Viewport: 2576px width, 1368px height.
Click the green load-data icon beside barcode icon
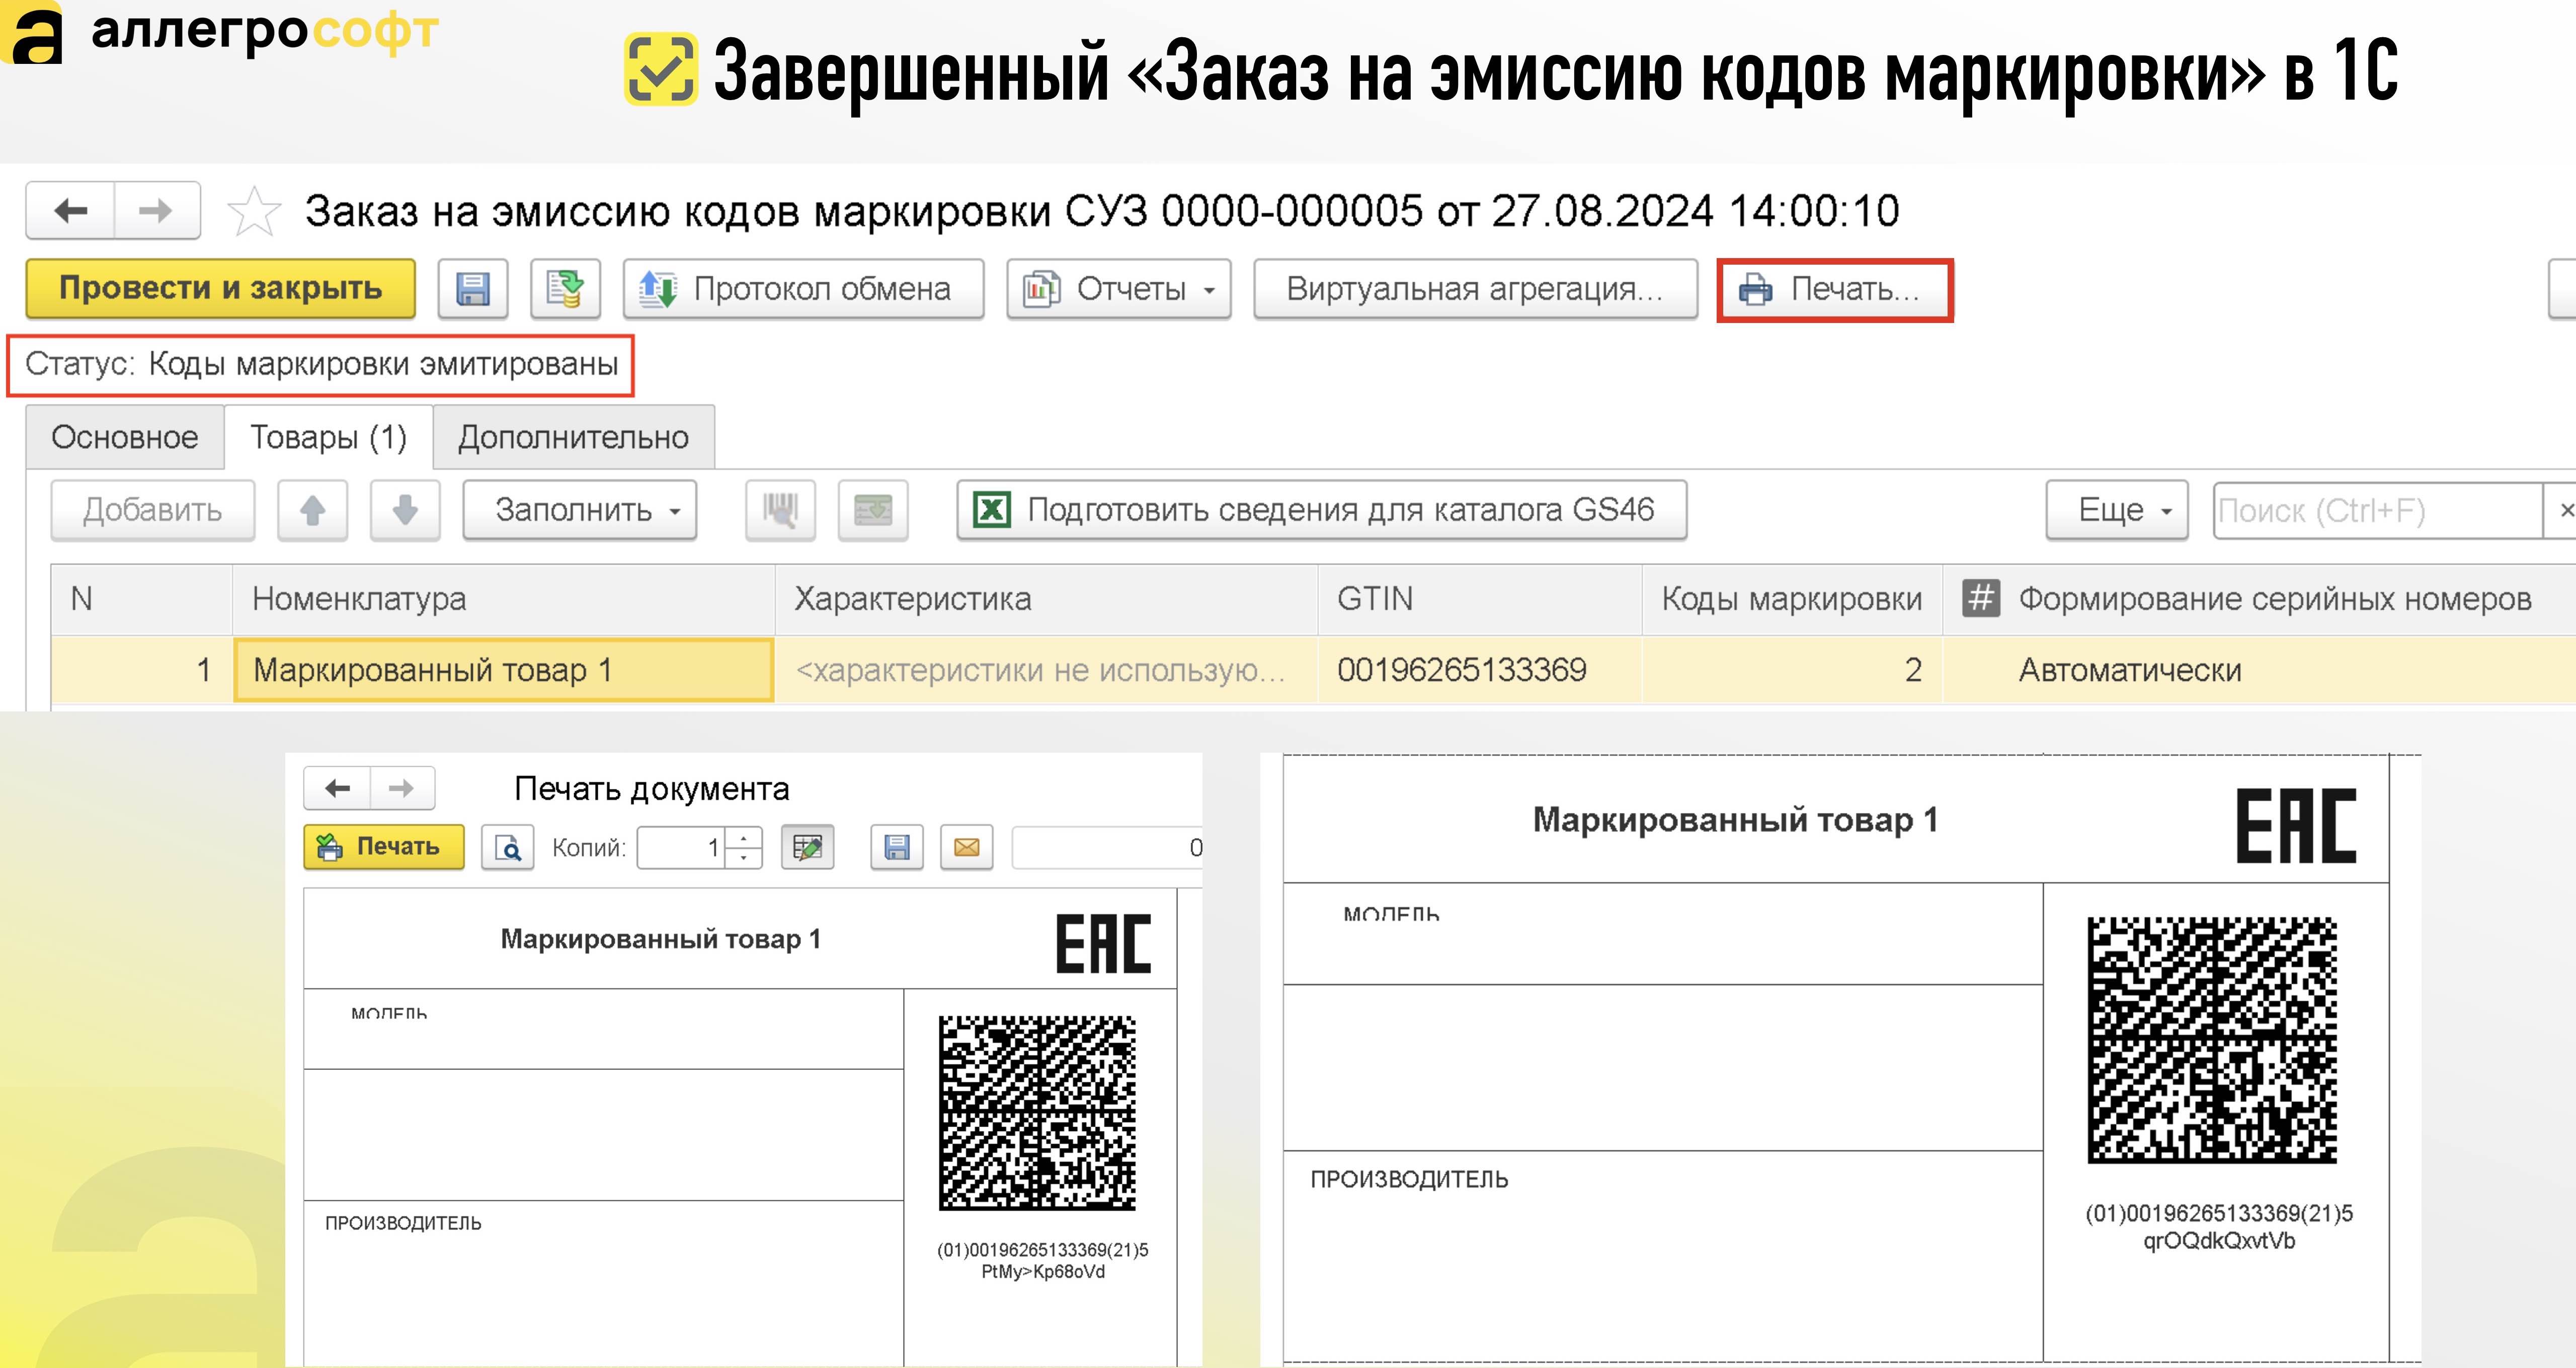click(873, 510)
